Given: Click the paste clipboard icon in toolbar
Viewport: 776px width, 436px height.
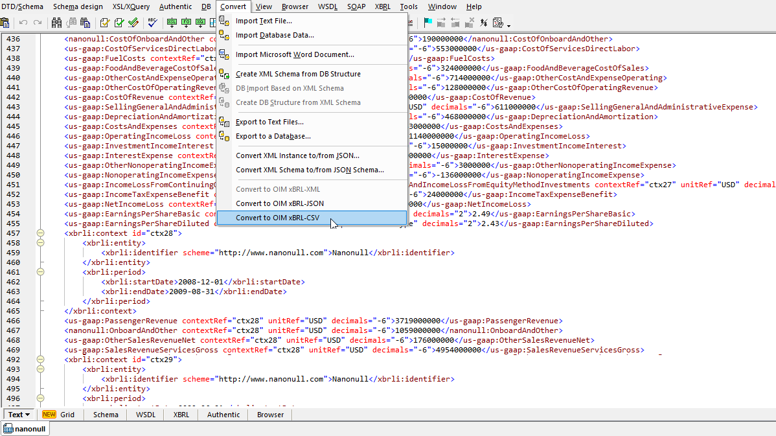Looking at the screenshot, I should point(5,23).
